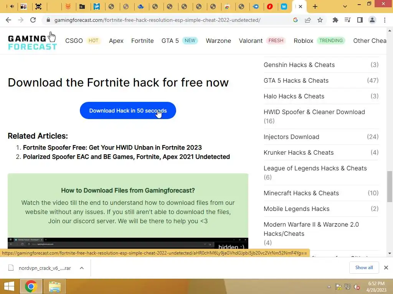
Task: Reload the current page
Action: click(x=33, y=20)
